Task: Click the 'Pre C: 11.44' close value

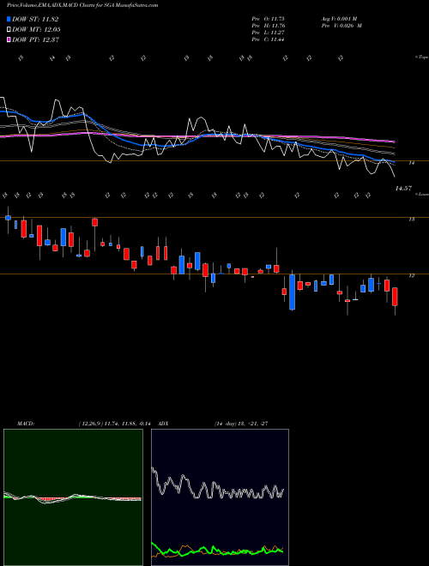Action: click(269, 39)
